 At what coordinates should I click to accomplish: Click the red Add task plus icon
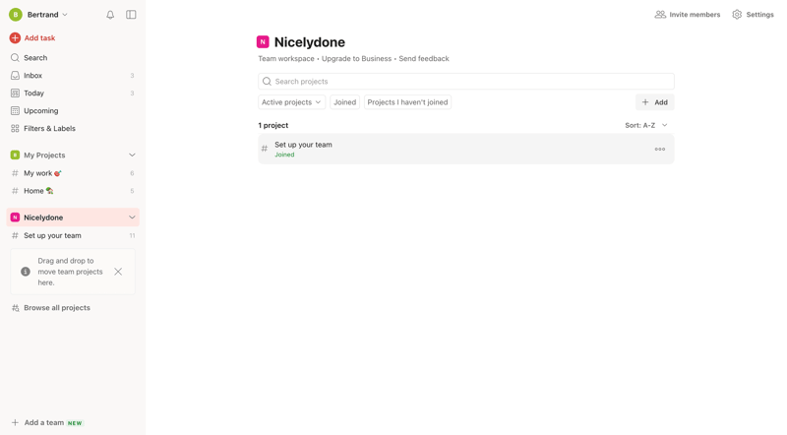point(15,37)
